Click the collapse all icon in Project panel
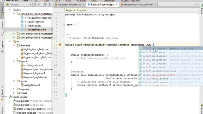The image size is (203, 114). (39, 4)
